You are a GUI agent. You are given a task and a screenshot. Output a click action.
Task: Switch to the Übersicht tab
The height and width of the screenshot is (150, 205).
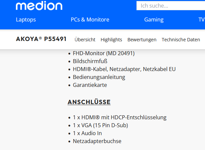coord(85,40)
